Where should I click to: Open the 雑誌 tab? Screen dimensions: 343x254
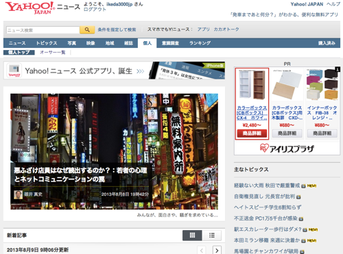[128, 43]
